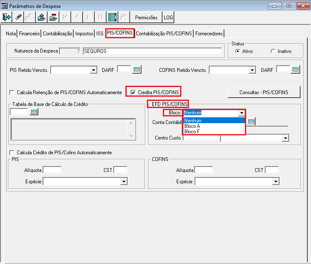This screenshot has height=264, width=311.
Task: Click the PIS CST field
Action: [x=120, y=170]
